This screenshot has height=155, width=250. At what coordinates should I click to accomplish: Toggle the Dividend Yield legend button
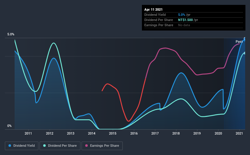point(22,146)
